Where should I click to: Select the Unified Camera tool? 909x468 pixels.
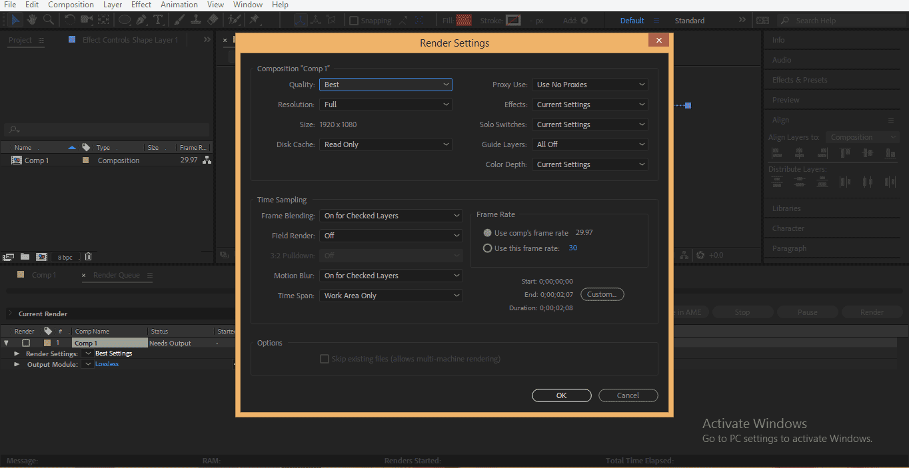point(87,20)
